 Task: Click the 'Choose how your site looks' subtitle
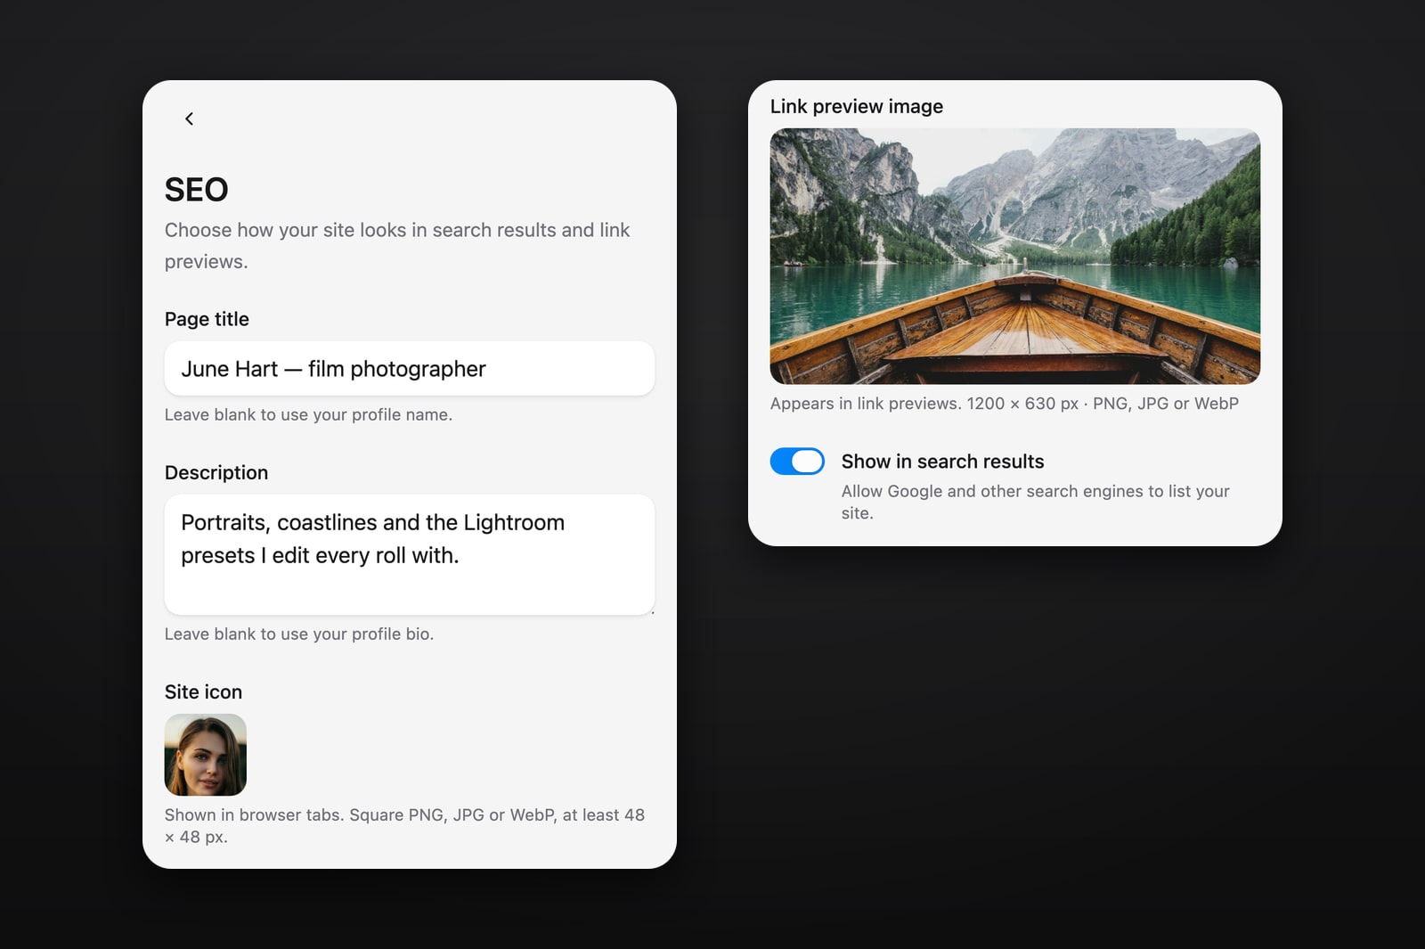(x=397, y=246)
